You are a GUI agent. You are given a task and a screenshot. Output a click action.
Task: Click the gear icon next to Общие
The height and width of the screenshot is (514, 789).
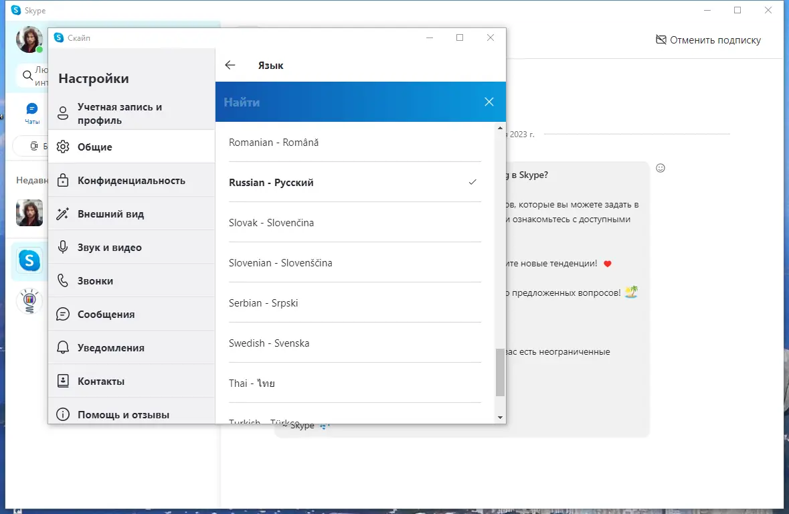63,147
